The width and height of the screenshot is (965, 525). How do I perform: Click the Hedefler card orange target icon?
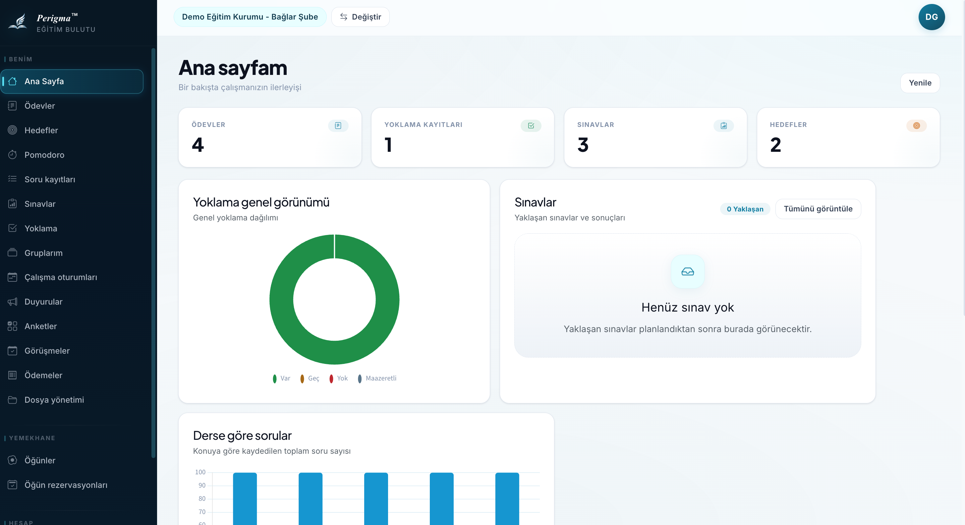916,126
